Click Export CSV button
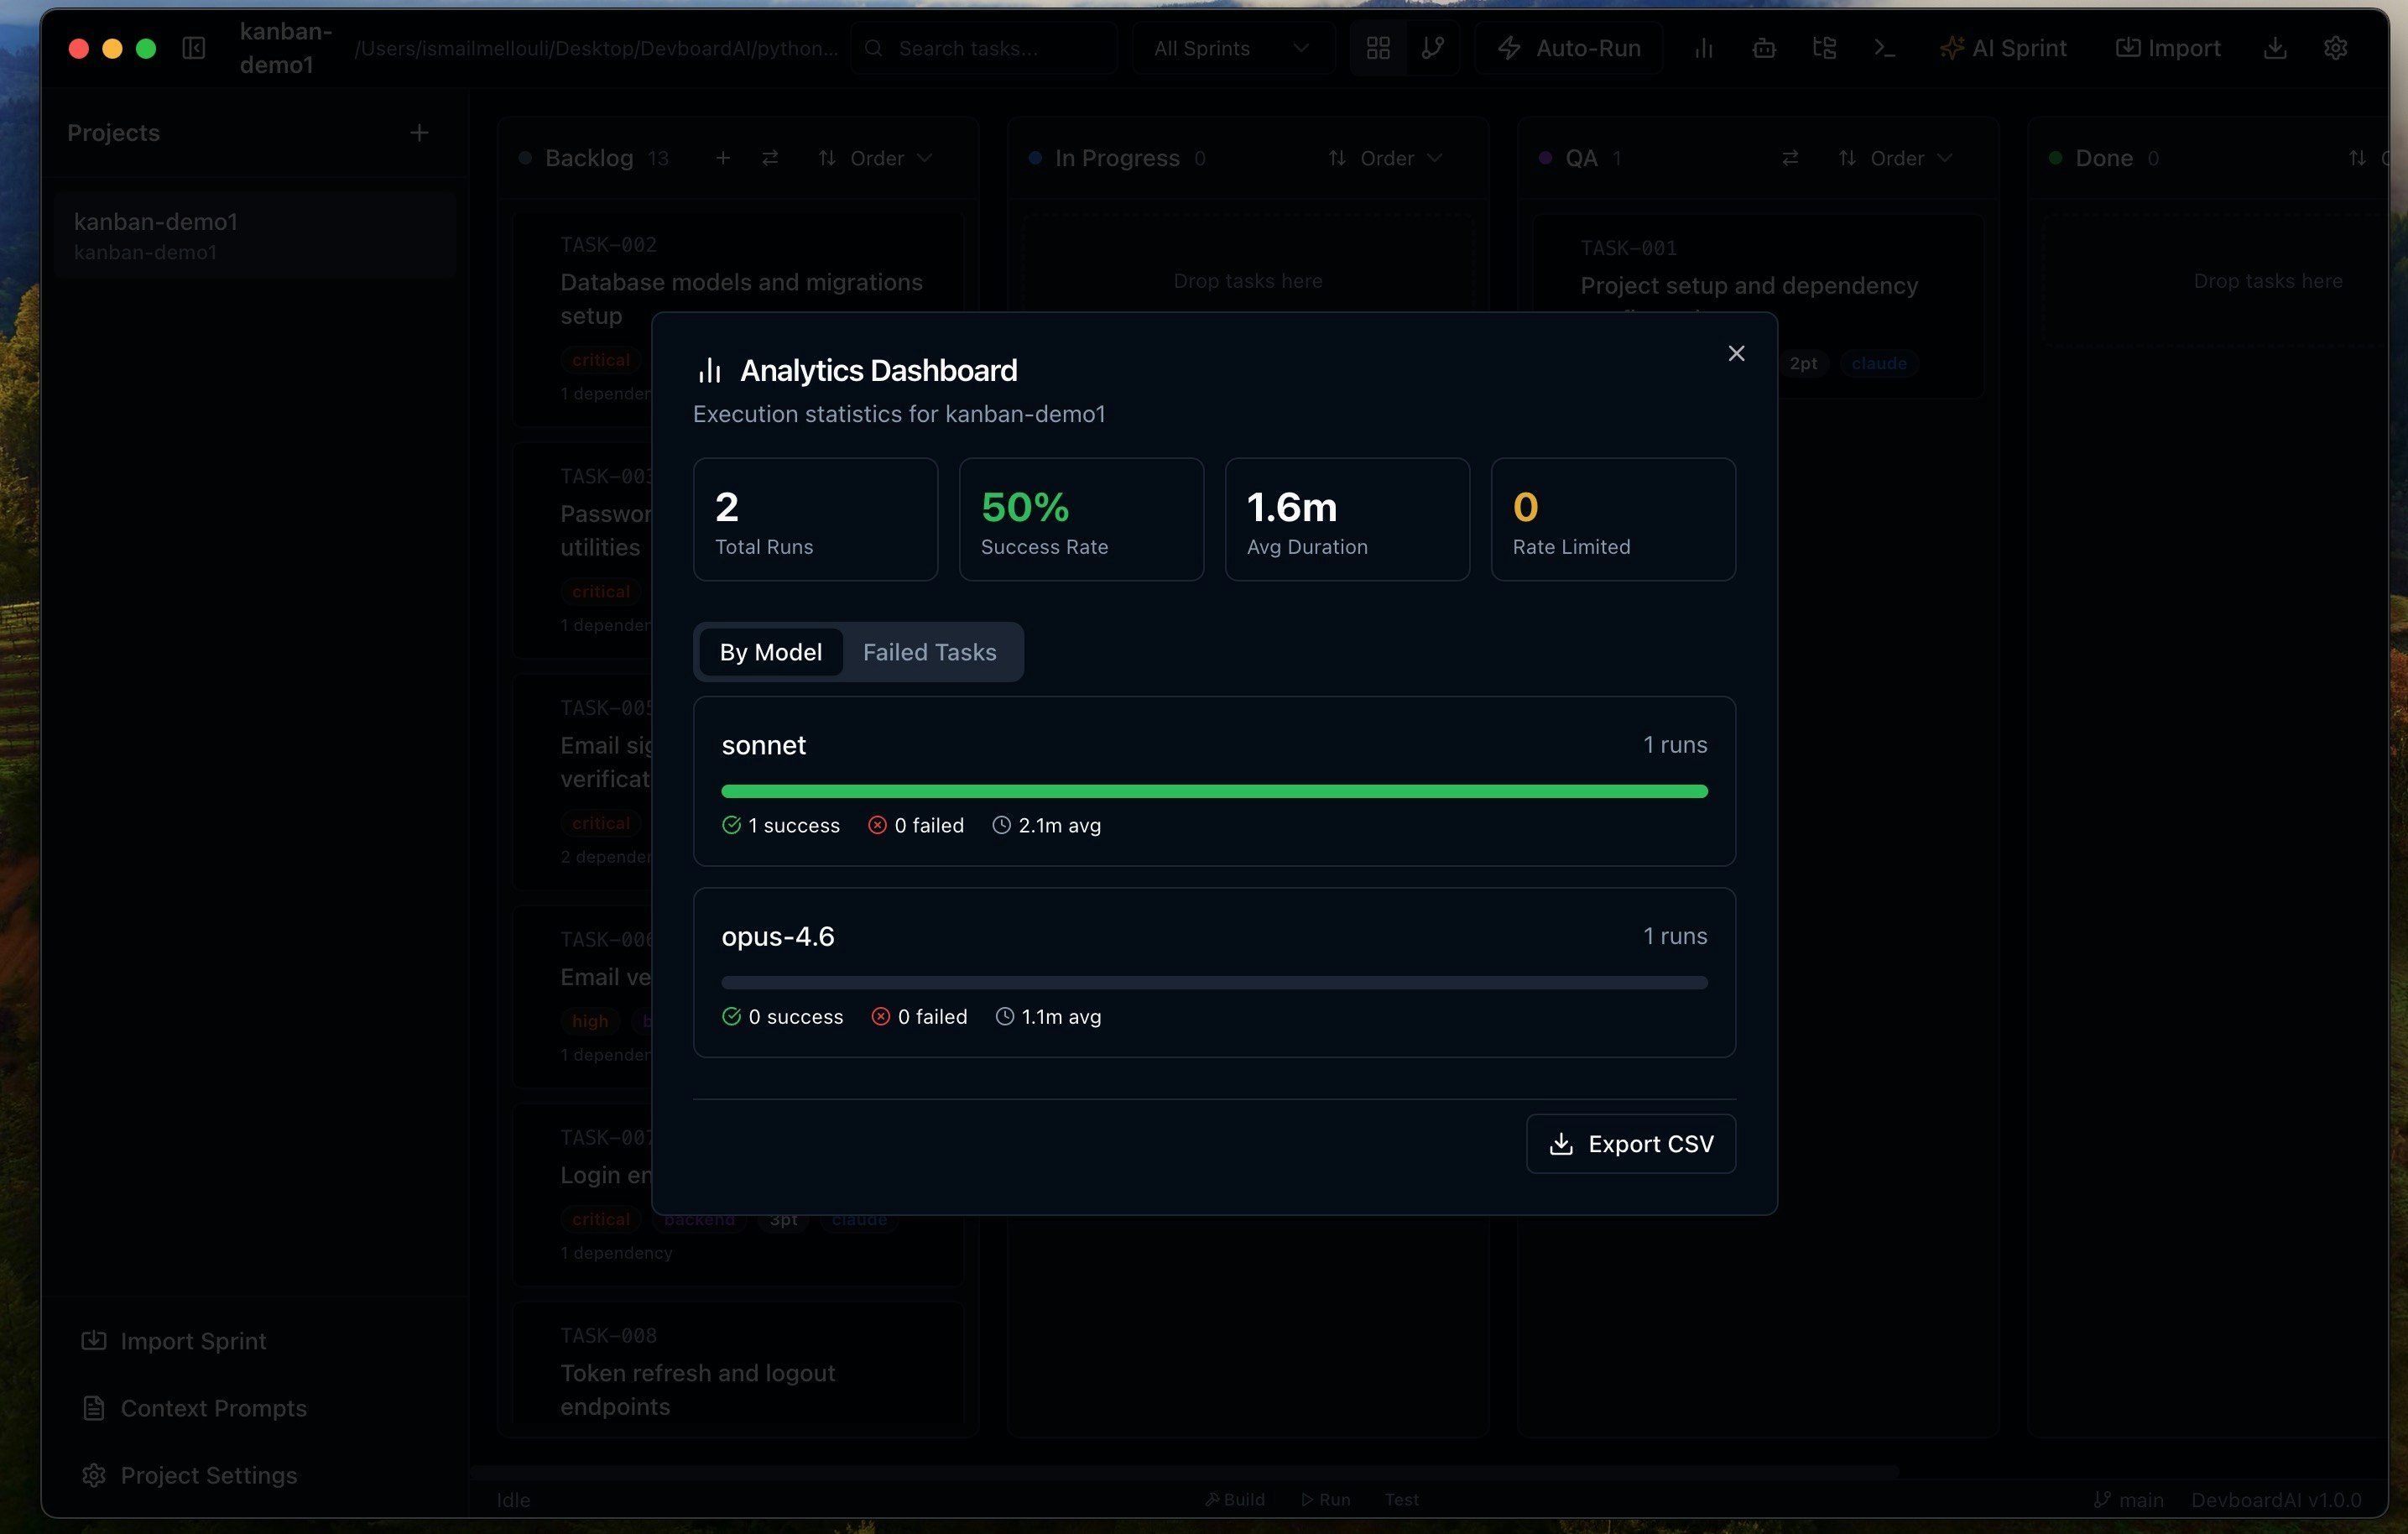The height and width of the screenshot is (1534, 2408). click(x=1630, y=1143)
